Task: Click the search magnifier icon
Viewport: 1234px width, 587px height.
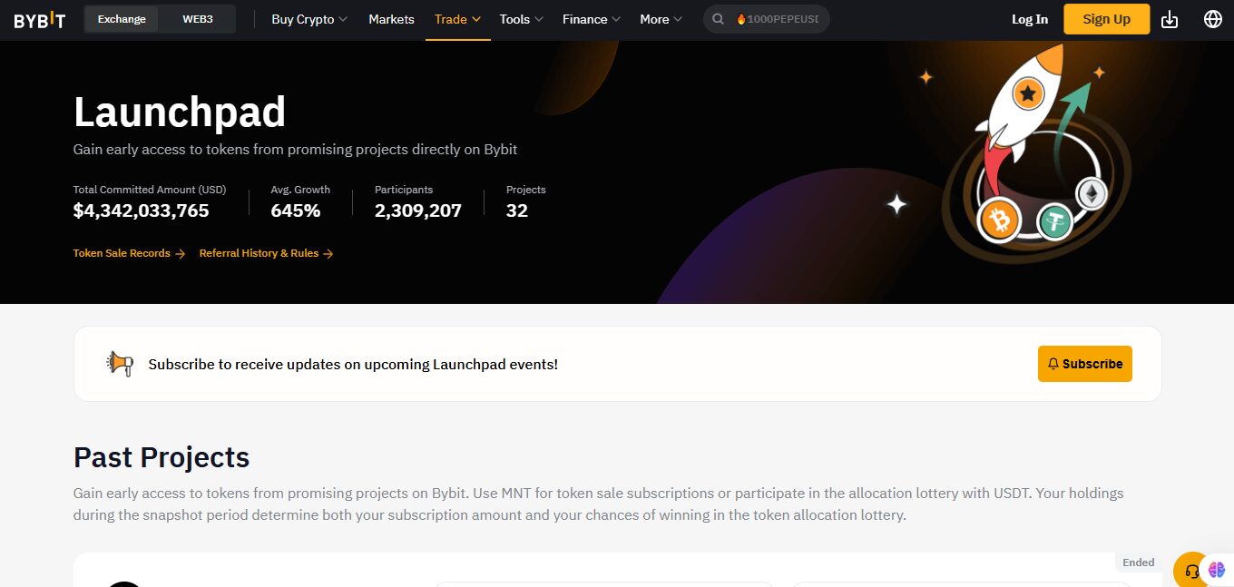Action: tap(718, 19)
